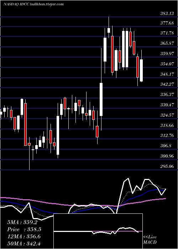
Task: Select the 312.76 price axis label
Action: tap(167, 136)
